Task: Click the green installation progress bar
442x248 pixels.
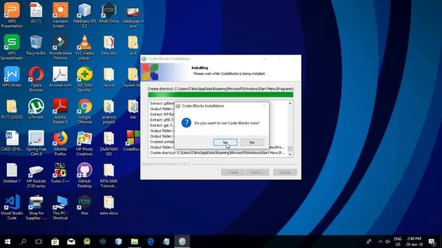Action: click(x=220, y=95)
